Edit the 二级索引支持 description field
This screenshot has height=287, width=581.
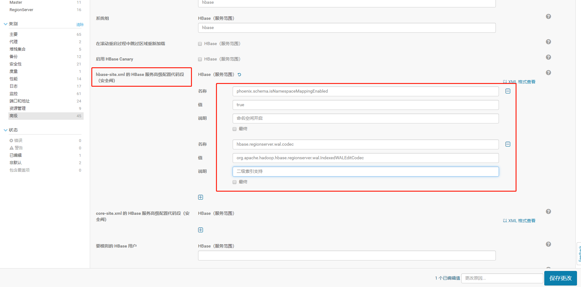pos(366,171)
